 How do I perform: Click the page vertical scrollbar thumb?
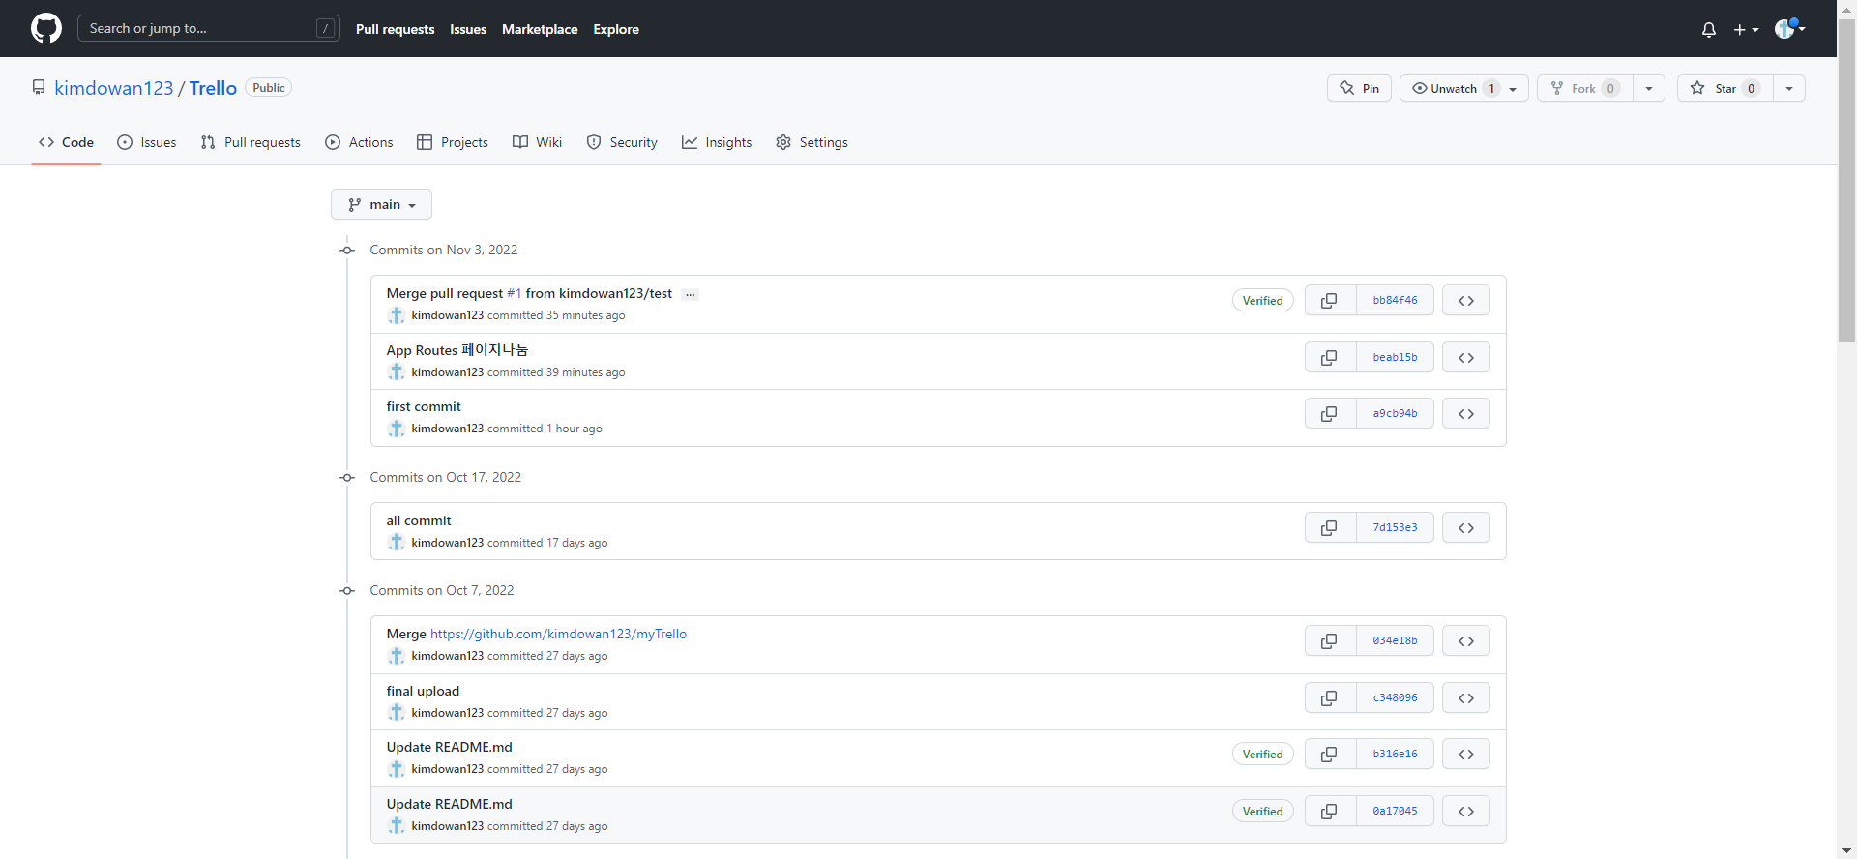coord(1846,181)
